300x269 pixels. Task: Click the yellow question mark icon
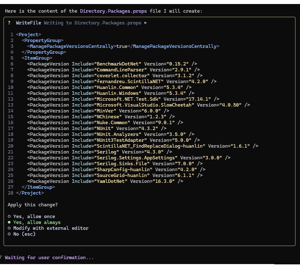click(9, 23)
